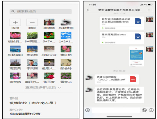The width and height of the screenshot is (157, 119).
Task: Tap sender avatar beside 居家隔离须知.docx
Action: click(x=150, y=35)
